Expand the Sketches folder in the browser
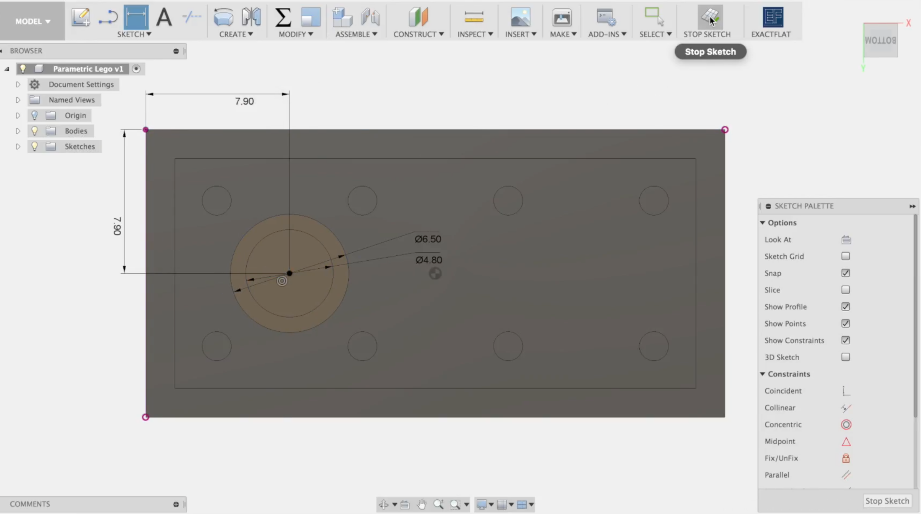The image size is (921, 514). tap(18, 146)
